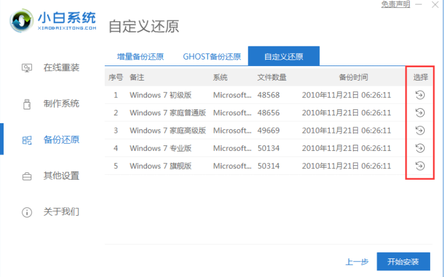444x277 pixels.
Task: Select the Windows 7 家庭普通版 row text
Action: click(168, 113)
